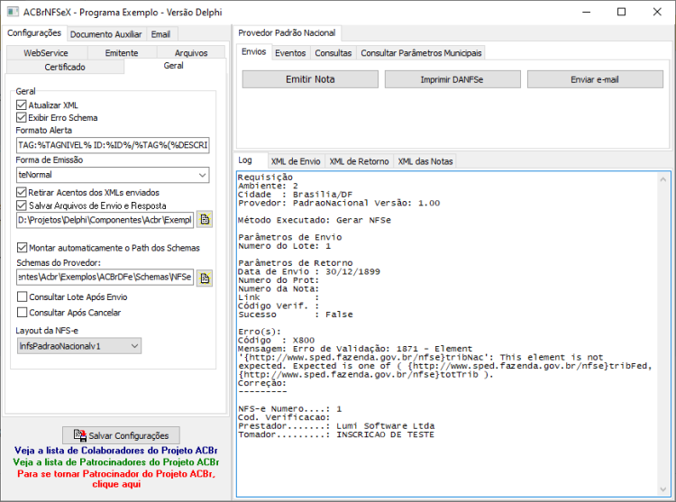Click the Imprimir DANFSe button
The height and width of the screenshot is (502, 676).
(x=452, y=79)
